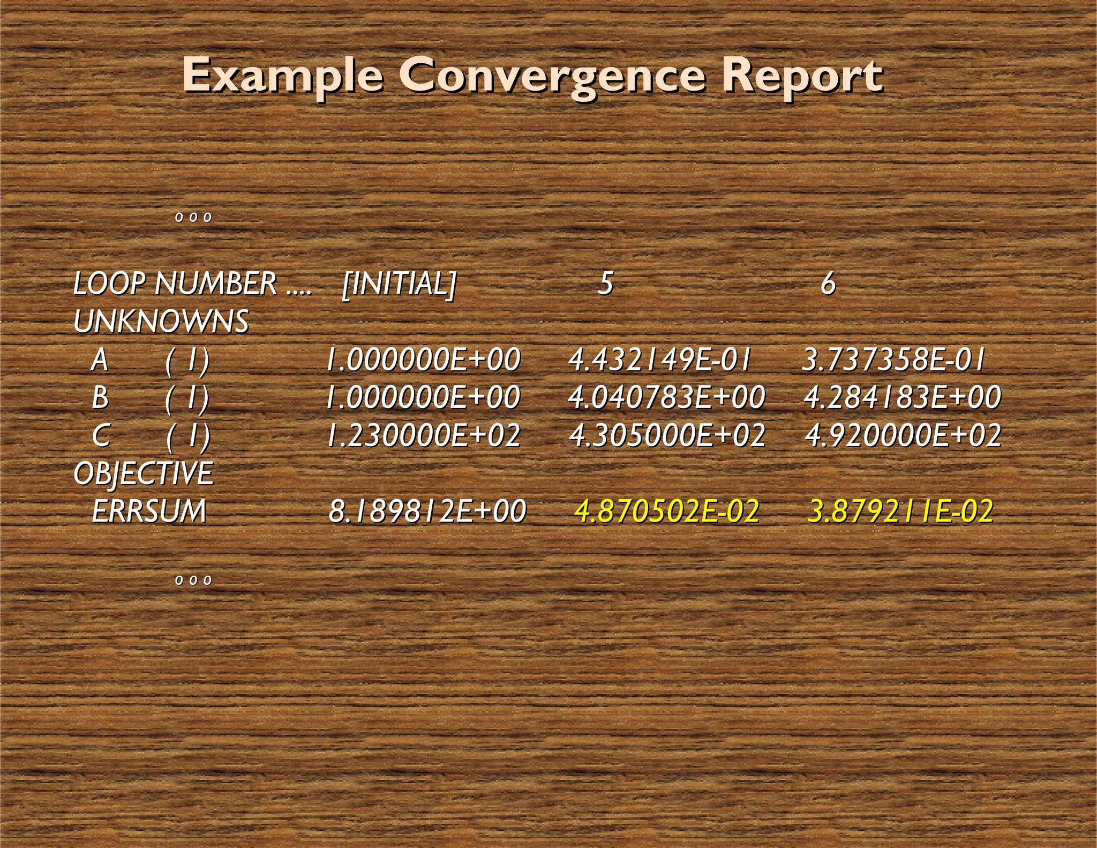Click the initial ERRSUM value 8.189812E+00

(427, 511)
